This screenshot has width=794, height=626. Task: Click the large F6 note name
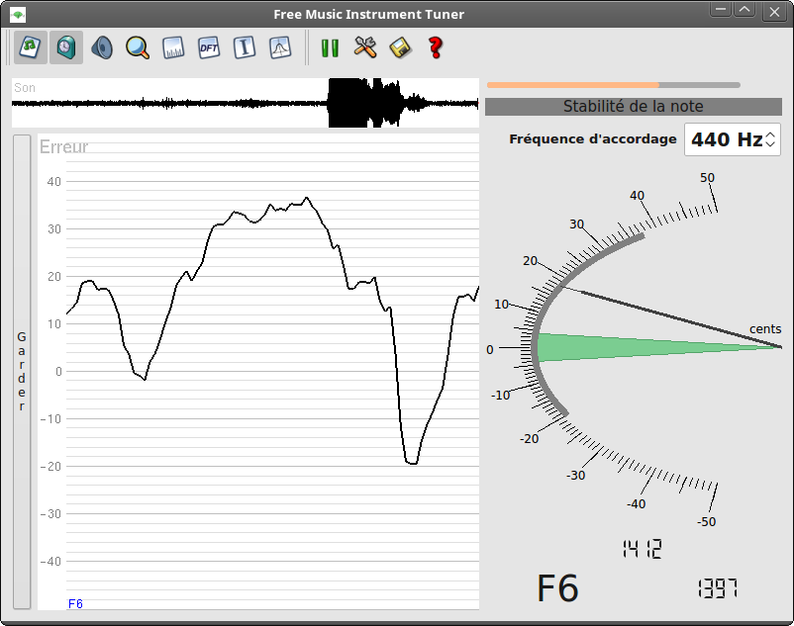557,588
